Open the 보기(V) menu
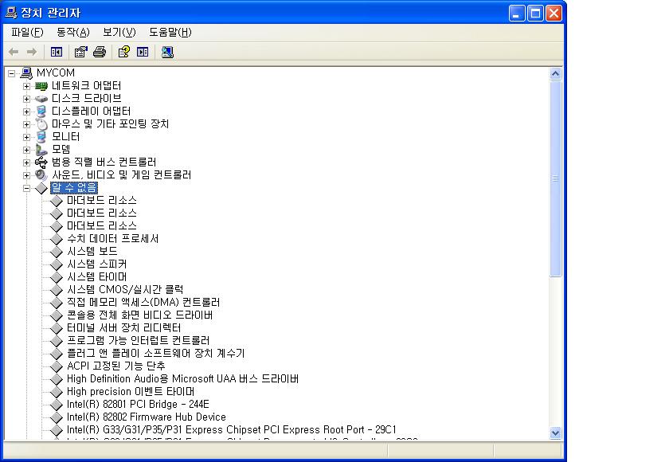669x462 pixels. click(119, 33)
